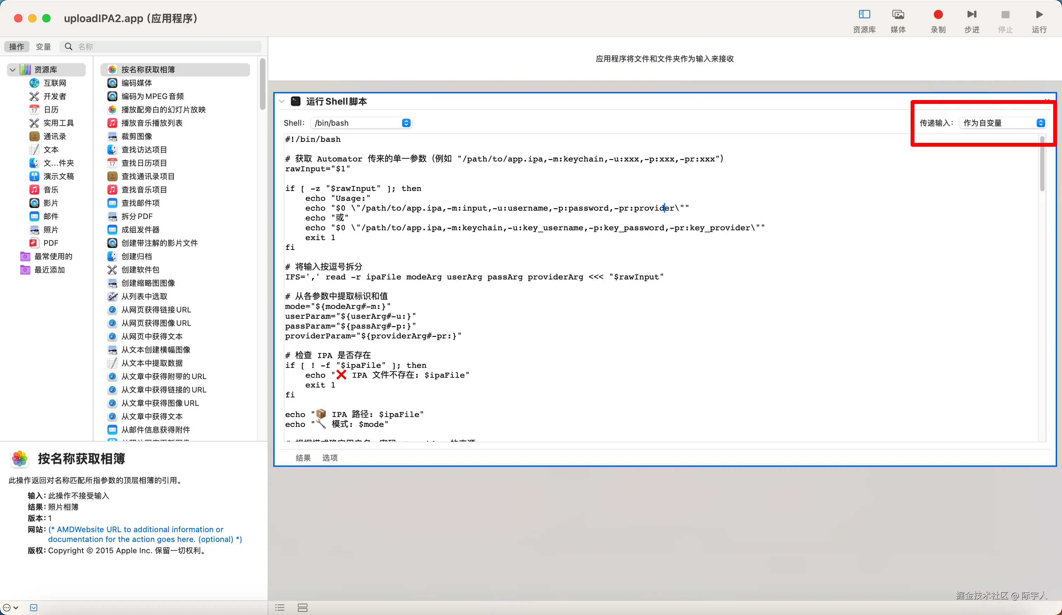This screenshot has height=615, width=1062.
Task: Open the pass-input 作为自变量 dropdown
Action: [x=1003, y=123]
